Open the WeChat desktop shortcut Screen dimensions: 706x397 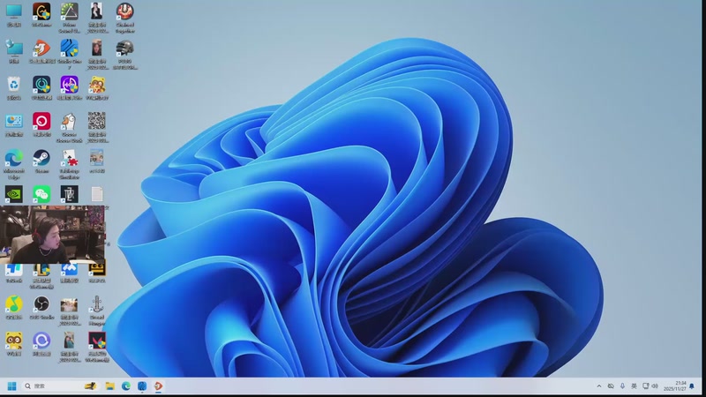[x=41, y=194]
